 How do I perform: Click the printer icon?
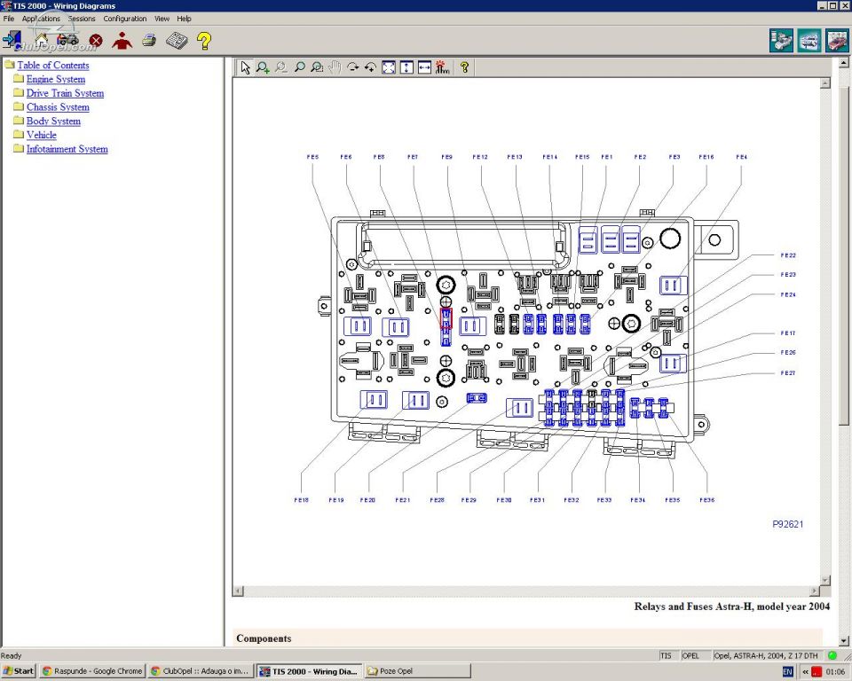[x=149, y=40]
